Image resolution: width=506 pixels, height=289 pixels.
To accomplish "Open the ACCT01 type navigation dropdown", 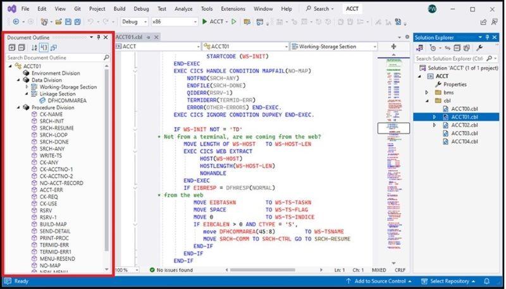I will coord(287,47).
